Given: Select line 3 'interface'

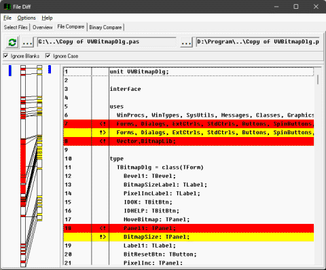Looking at the screenshot, I should pyautogui.click(x=189, y=89).
